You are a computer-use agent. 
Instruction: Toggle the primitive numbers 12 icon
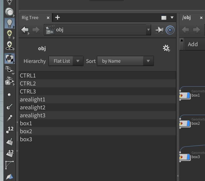[x=10, y=153]
